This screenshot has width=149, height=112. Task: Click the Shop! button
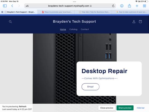90,87
